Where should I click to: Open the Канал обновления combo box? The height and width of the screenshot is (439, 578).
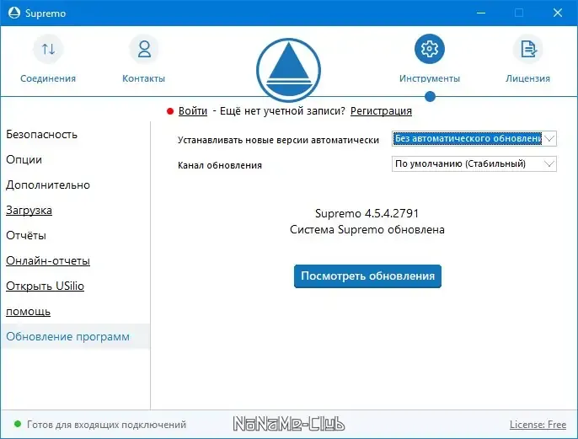click(x=474, y=163)
